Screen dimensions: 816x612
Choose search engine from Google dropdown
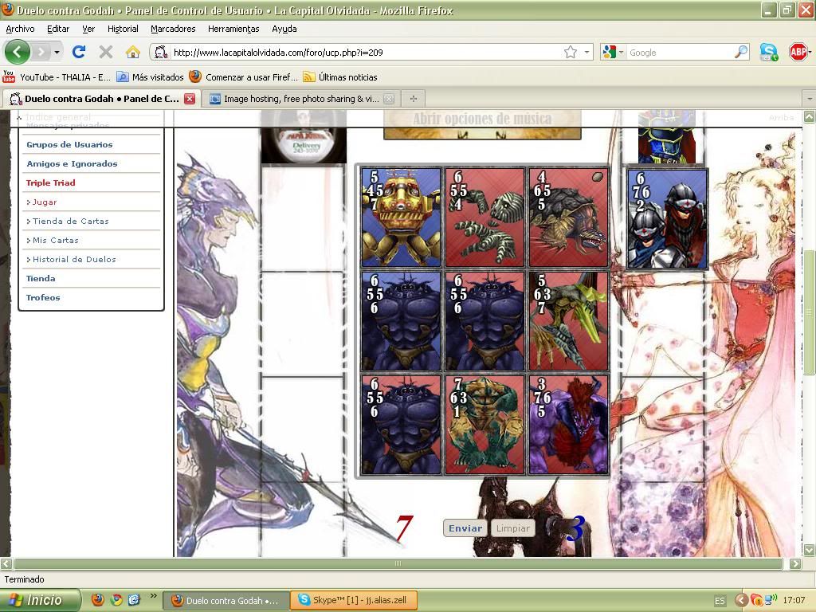(613, 52)
